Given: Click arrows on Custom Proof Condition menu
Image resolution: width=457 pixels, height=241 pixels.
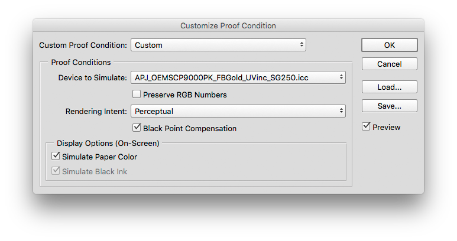Looking at the screenshot, I should tap(302, 45).
